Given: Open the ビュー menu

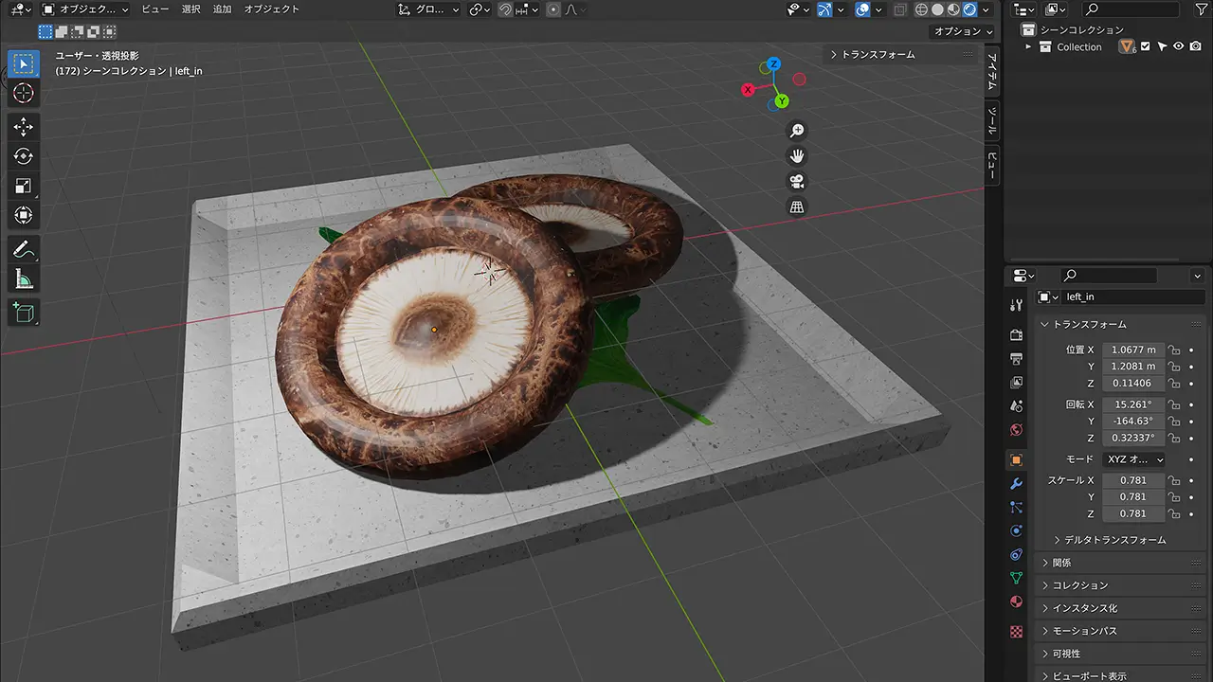Looking at the screenshot, I should coord(155,9).
